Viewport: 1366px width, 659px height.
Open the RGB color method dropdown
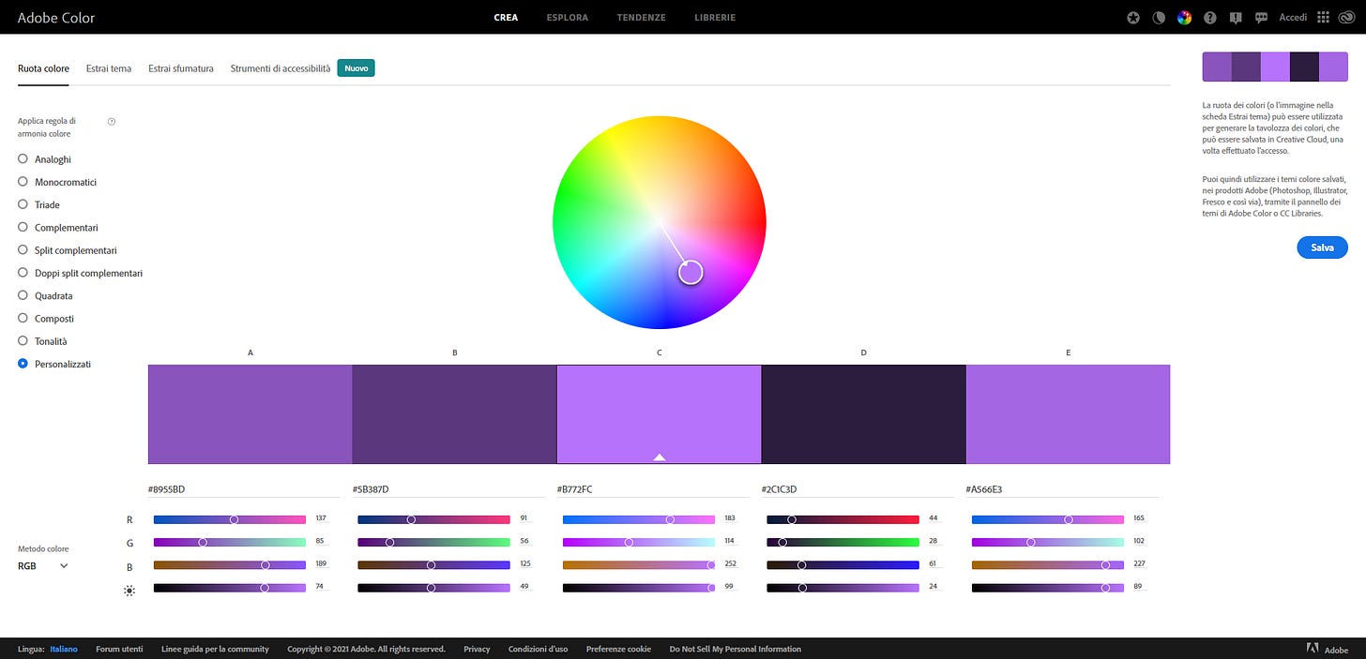(x=43, y=566)
